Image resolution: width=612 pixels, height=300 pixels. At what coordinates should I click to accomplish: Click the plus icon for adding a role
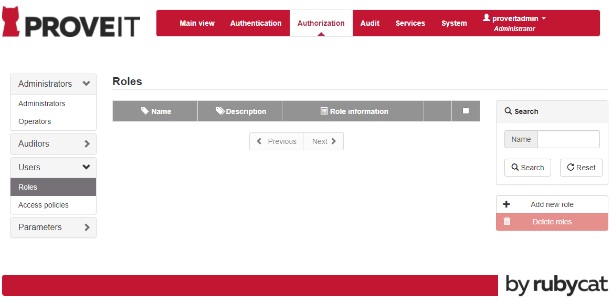507,204
